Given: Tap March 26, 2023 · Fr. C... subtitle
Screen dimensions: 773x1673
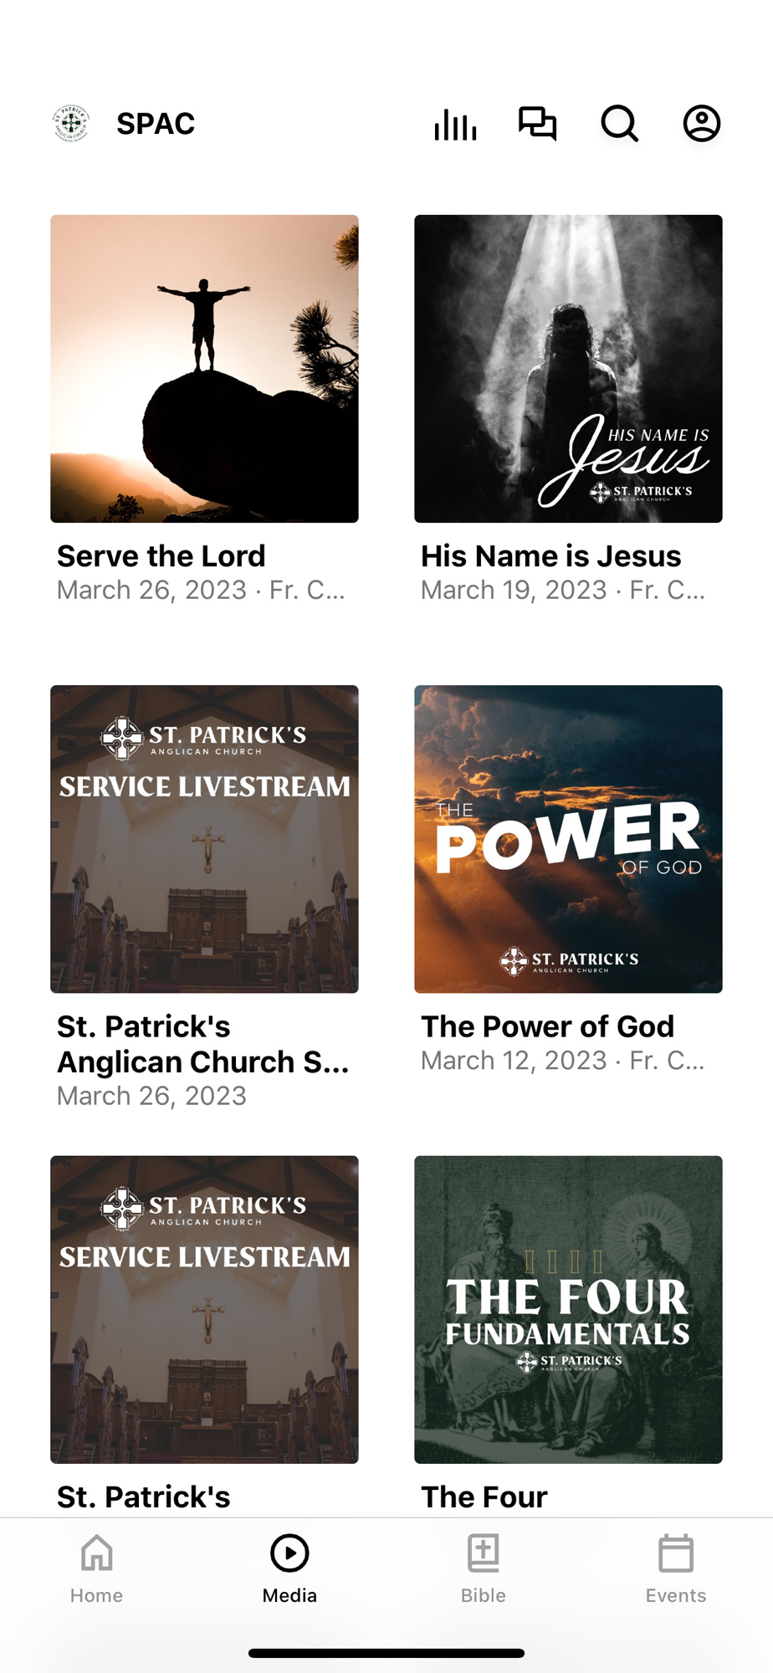Looking at the screenshot, I should [x=201, y=591].
